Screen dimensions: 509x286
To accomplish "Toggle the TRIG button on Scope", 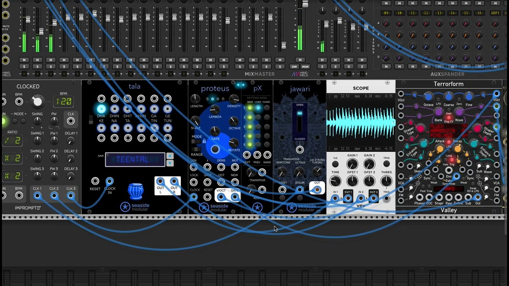I will (387, 164).
